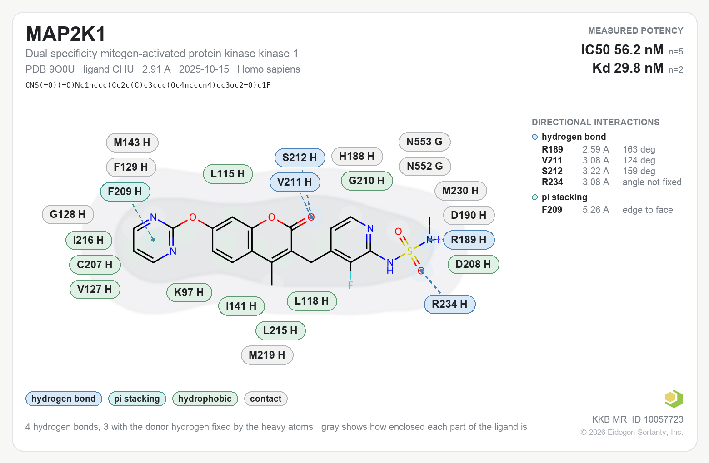Click the green hexagon logo icon
The height and width of the screenshot is (463, 709).
pyautogui.click(x=674, y=399)
